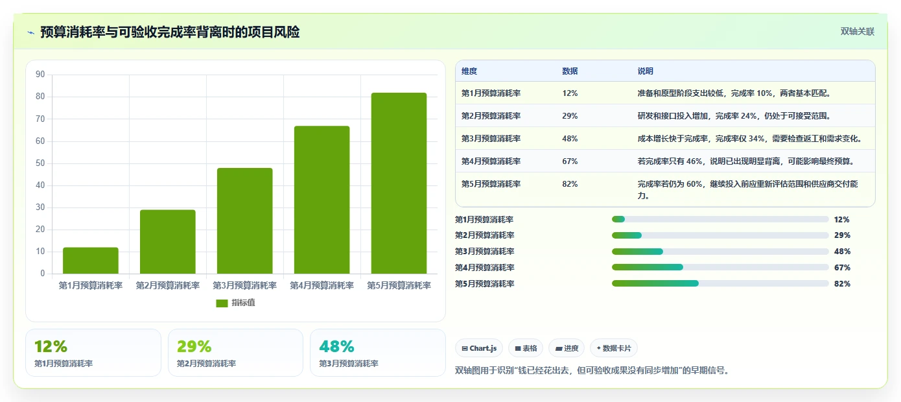
Task: Click the 数据卡片 chip
Action: pos(613,348)
